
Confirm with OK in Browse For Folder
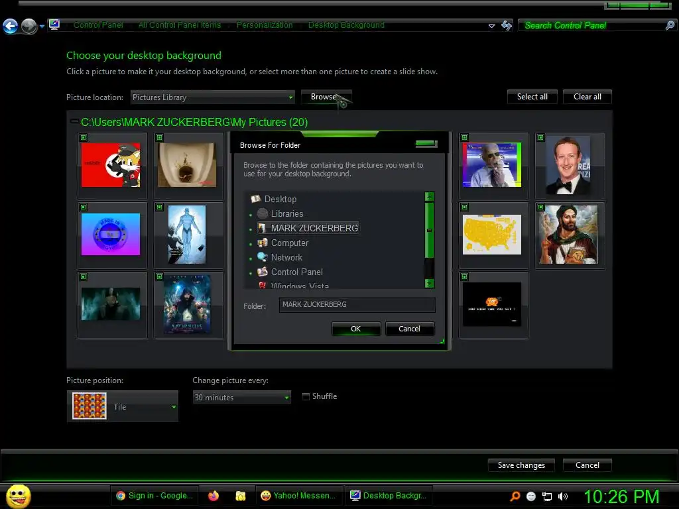click(x=356, y=329)
